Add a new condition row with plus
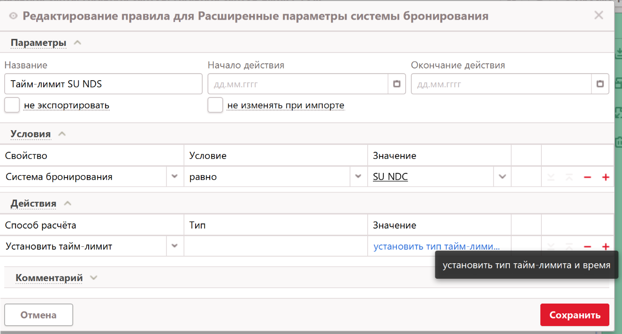 (x=606, y=177)
